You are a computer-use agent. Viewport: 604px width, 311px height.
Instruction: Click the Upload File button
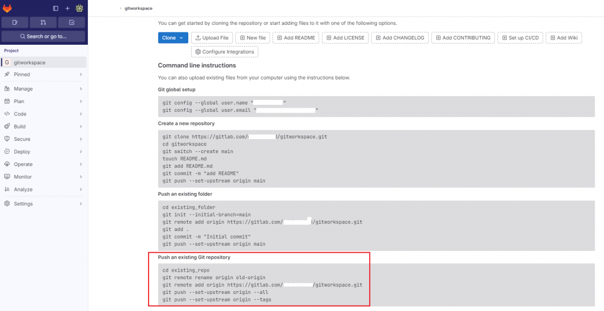pyautogui.click(x=212, y=38)
